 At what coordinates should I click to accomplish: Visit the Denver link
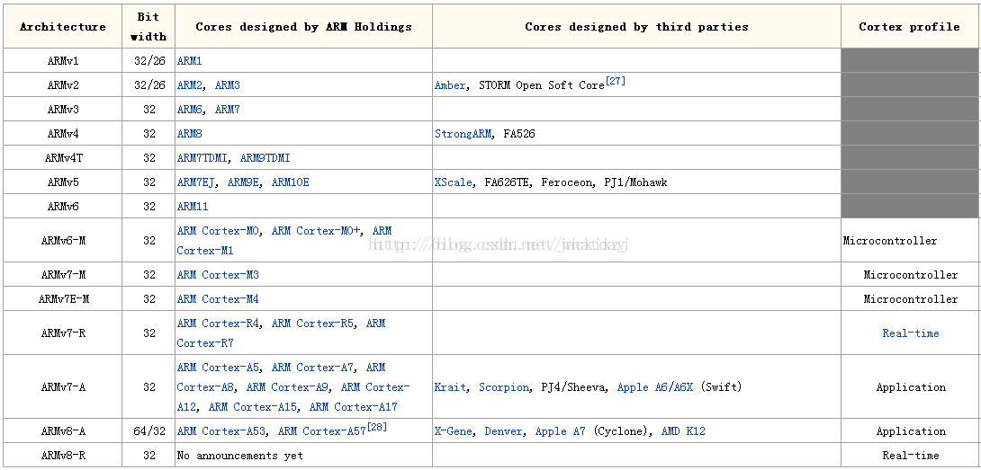(504, 432)
